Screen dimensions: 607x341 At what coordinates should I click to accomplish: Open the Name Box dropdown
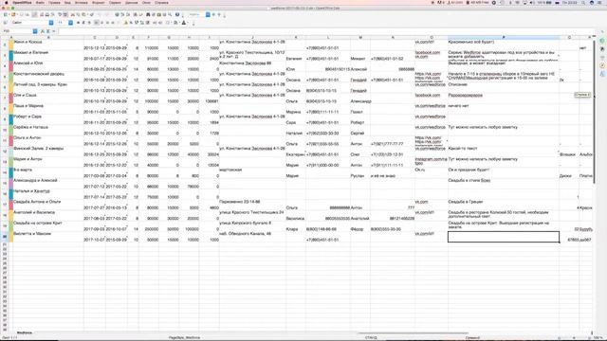(35, 31)
